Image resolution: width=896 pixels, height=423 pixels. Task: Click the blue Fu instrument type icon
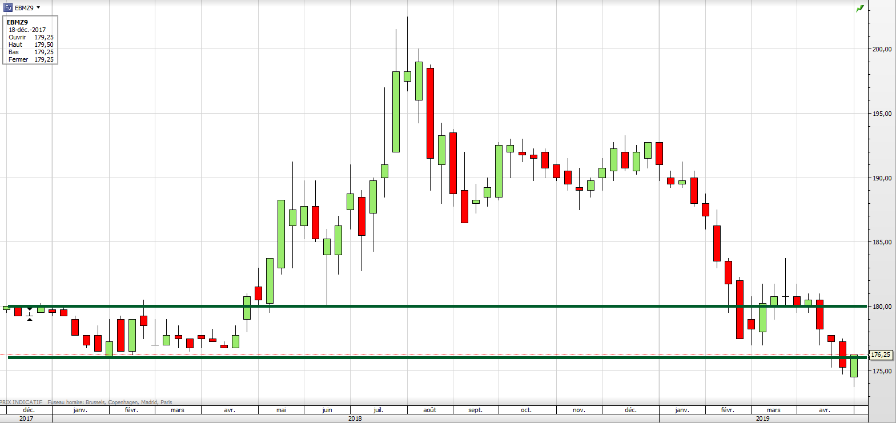[8, 7]
